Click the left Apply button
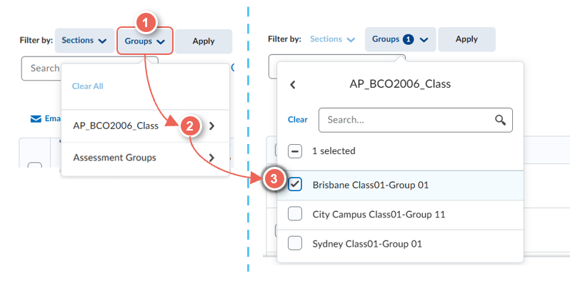Image resolution: width=585 pixels, height=286 pixels. tap(204, 41)
